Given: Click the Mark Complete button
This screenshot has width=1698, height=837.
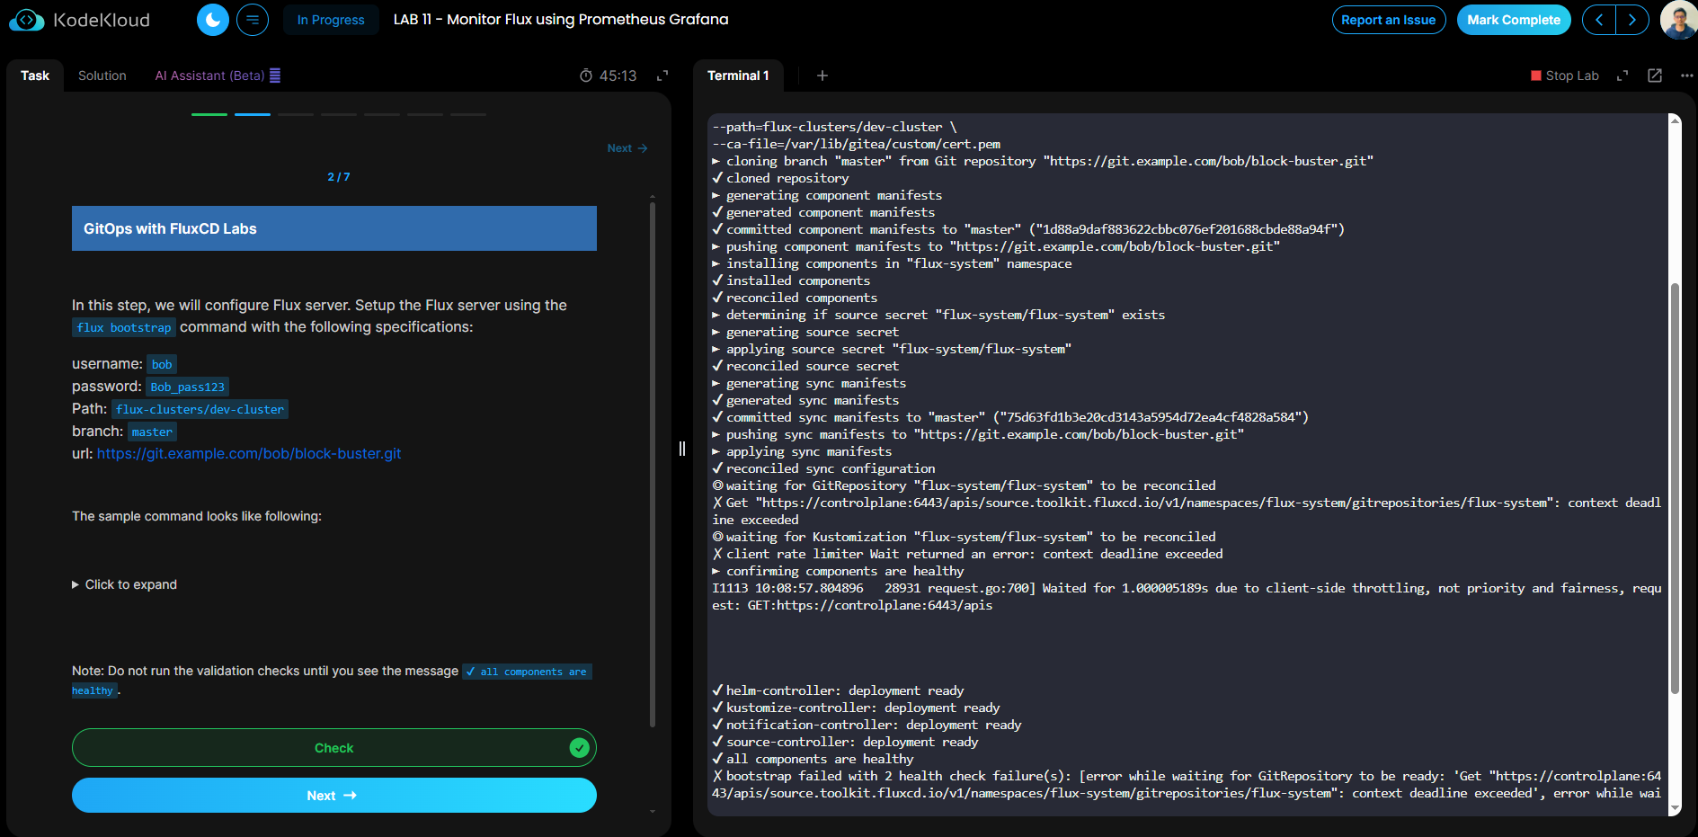Looking at the screenshot, I should [1514, 20].
